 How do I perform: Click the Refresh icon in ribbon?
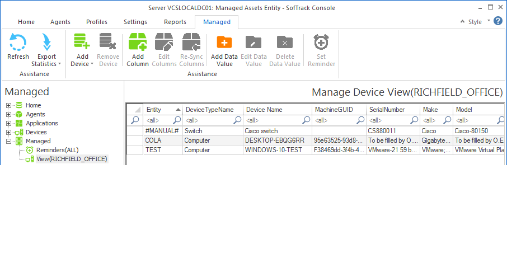18,43
